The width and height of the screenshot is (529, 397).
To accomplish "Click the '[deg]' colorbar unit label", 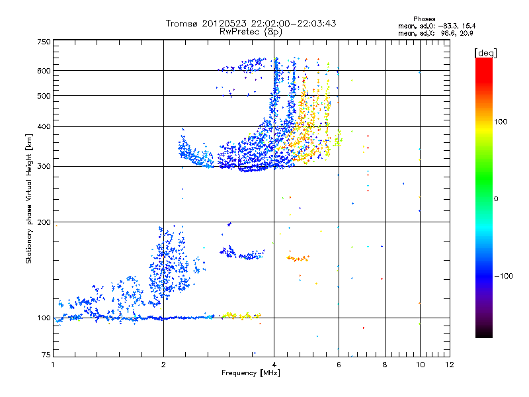I will coord(485,53).
